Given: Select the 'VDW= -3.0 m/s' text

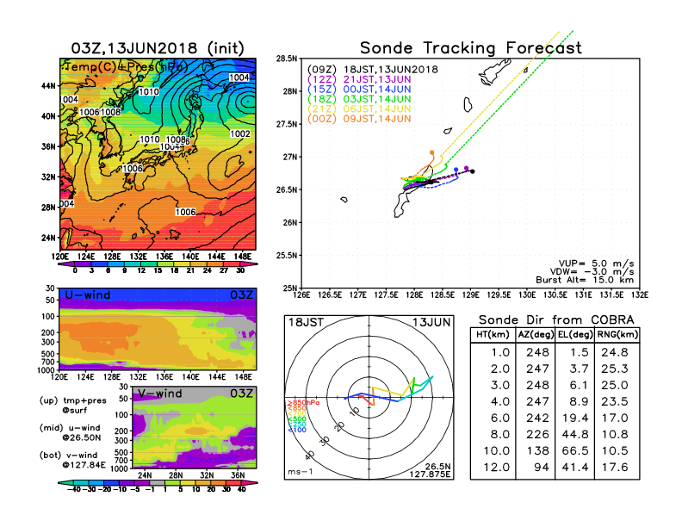Looking at the screenshot, I should tap(592, 272).
